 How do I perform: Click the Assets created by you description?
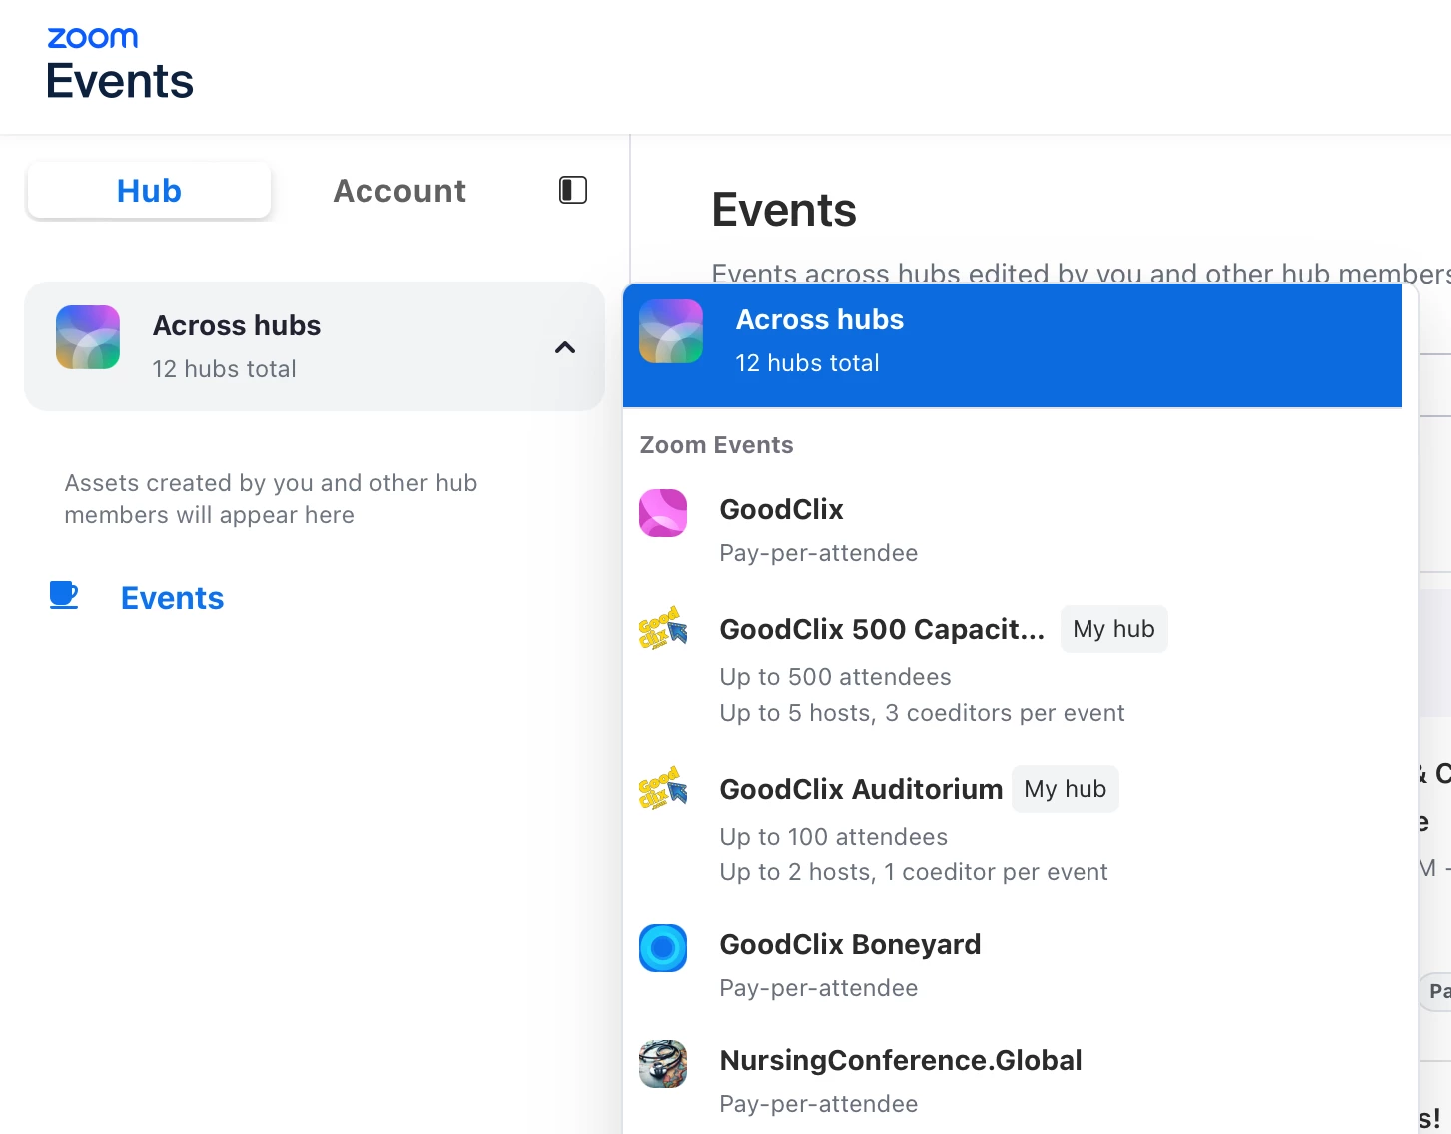pos(271,499)
